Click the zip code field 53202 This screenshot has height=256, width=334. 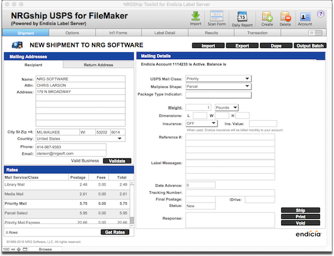[x=103, y=132]
